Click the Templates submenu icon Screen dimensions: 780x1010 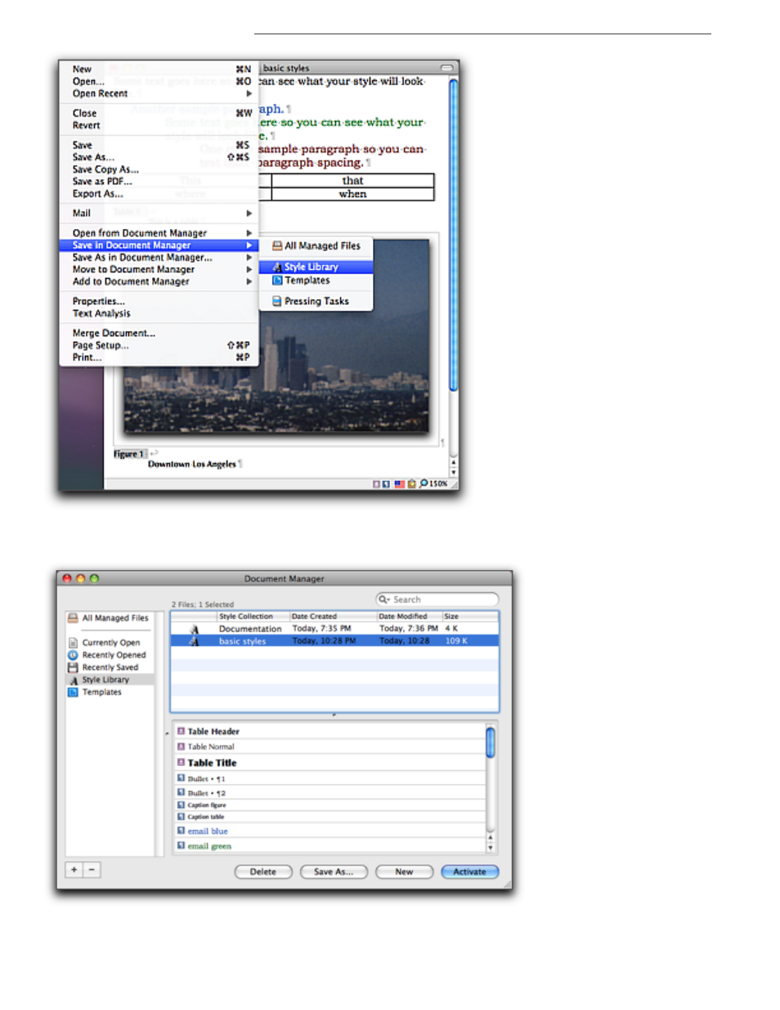pos(277,281)
